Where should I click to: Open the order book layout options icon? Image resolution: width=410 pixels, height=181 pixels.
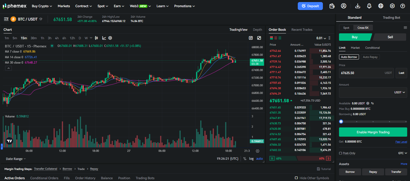click(x=329, y=38)
